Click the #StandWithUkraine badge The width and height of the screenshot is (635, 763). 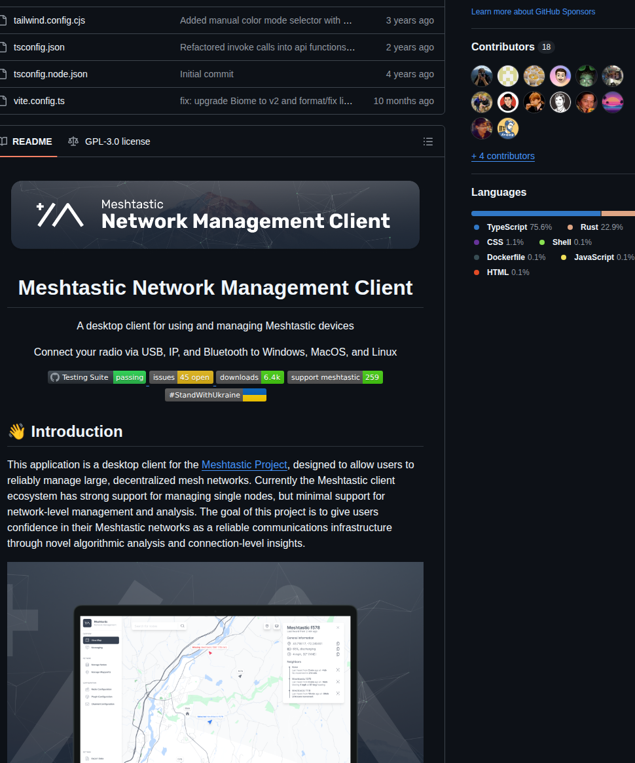click(215, 395)
